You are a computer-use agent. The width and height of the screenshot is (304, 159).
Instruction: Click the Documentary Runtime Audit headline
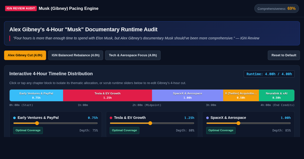(83, 30)
